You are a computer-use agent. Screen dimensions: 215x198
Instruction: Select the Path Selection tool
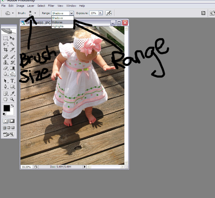5,81
